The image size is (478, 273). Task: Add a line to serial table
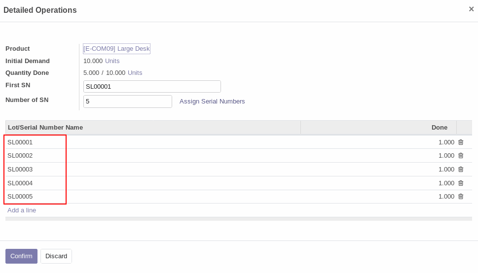(x=22, y=210)
